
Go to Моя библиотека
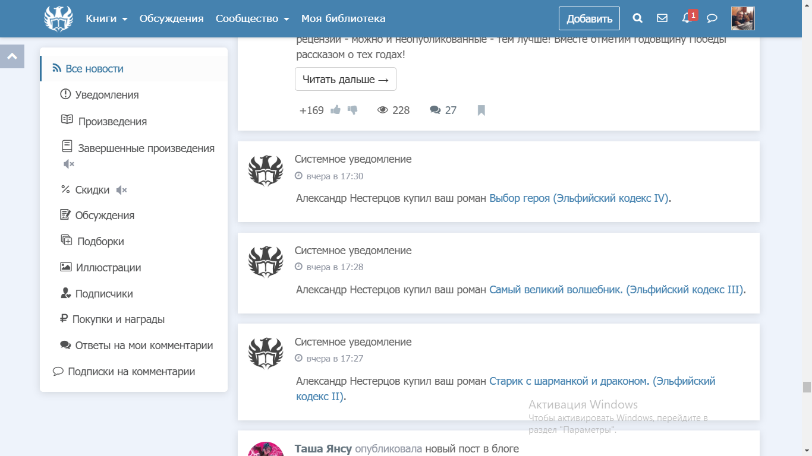[344, 18]
